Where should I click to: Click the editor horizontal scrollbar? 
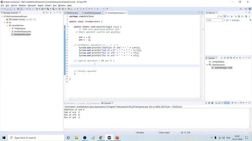(134, 99)
